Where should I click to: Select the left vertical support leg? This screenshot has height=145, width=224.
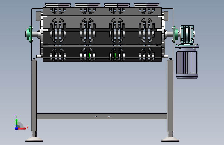[34, 96]
